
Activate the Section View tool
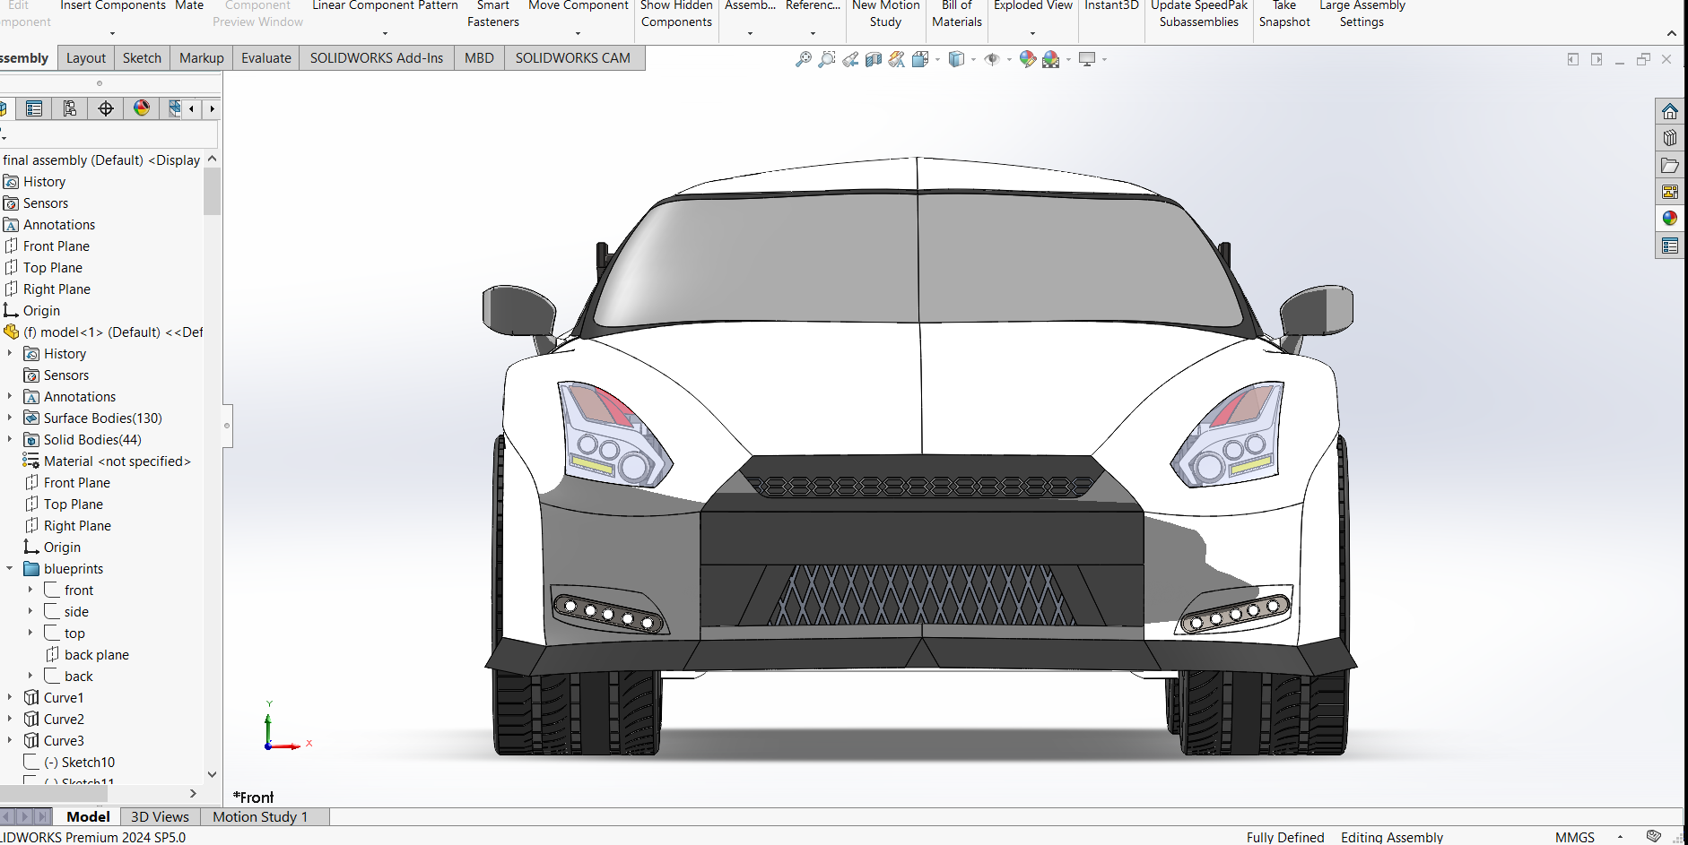click(872, 58)
